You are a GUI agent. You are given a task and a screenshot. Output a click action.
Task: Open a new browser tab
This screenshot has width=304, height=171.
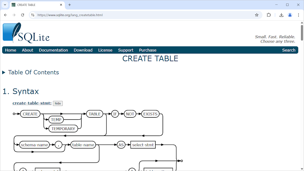(x=70, y=5)
